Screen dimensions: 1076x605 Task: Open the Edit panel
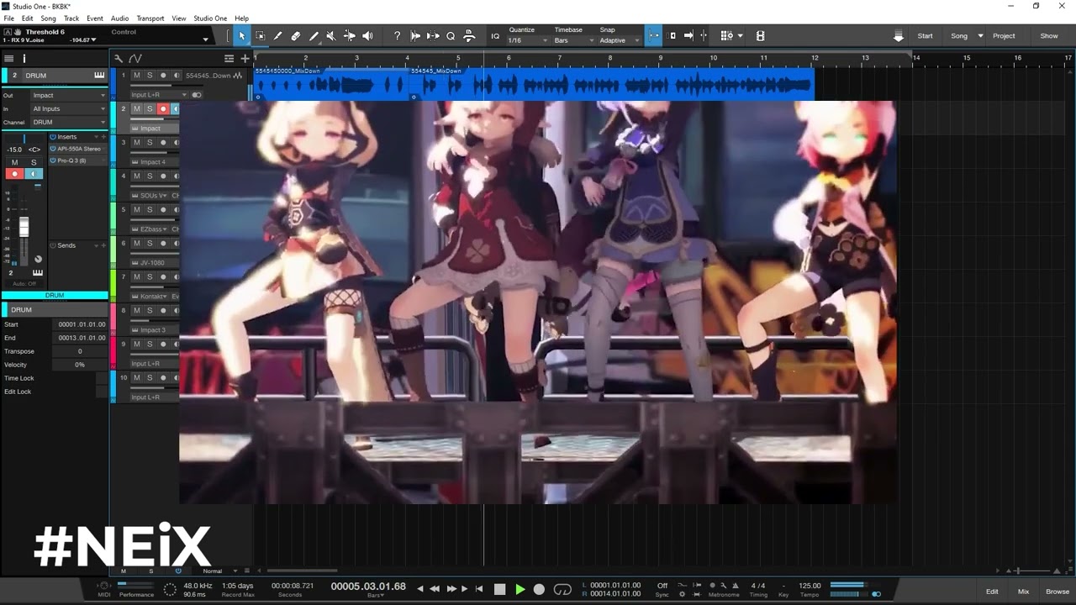tap(992, 592)
